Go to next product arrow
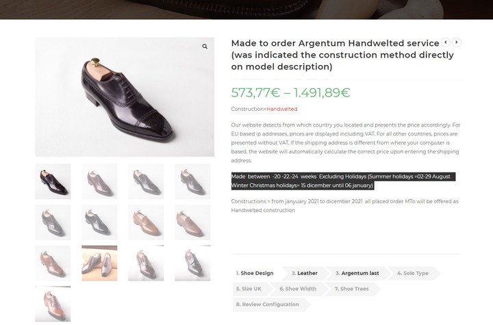Viewport: 493px width, 325px height. [x=457, y=42]
